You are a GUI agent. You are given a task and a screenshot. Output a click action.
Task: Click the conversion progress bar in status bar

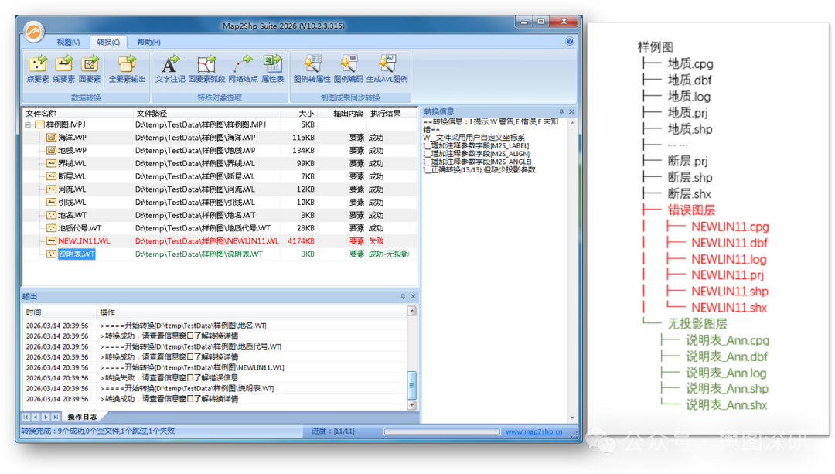coord(441,431)
